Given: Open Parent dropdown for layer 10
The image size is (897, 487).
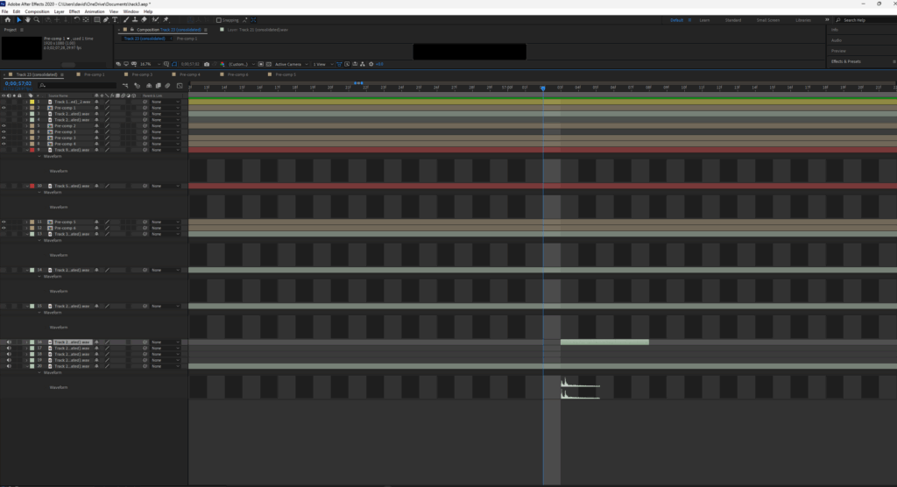Looking at the screenshot, I should coord(166,186).
